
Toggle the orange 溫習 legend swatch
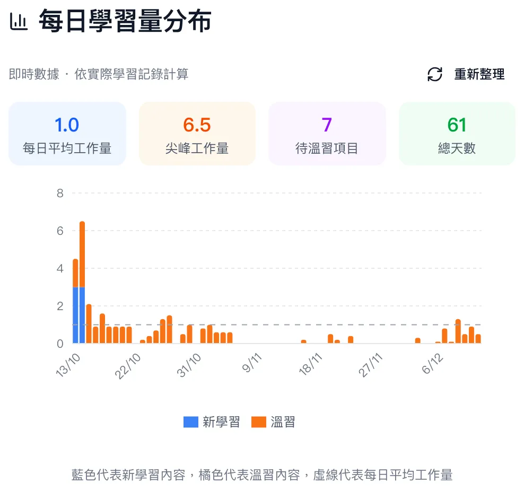(259, 422)
